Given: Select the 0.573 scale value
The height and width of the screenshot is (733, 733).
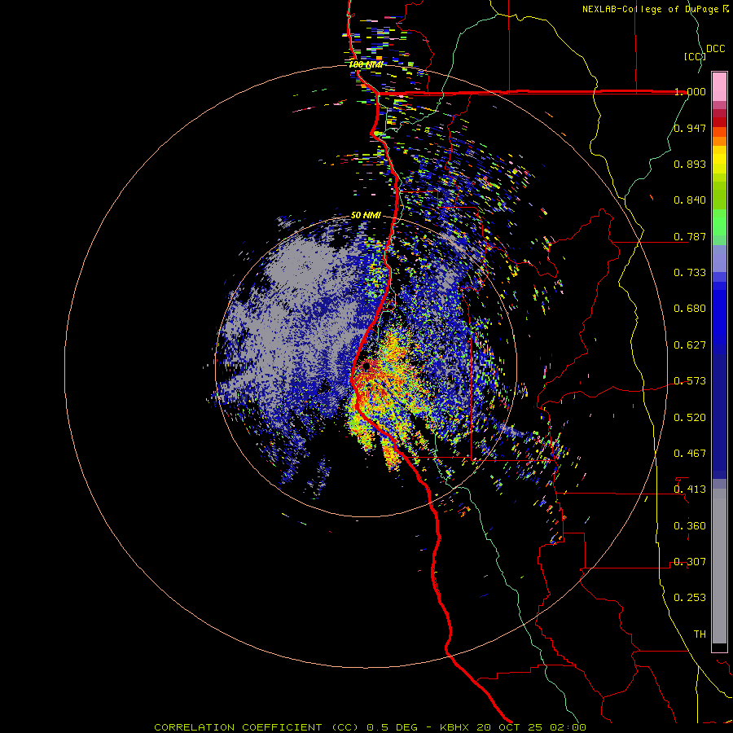Looking at the screenshot, I should [x=690, y=381].
